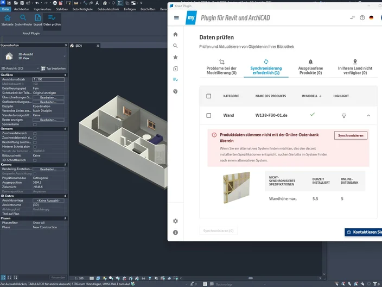This screenshot has height=287, width=382.
Task: Open the Ingenieurbau ribbon tab
Action: click(42, 9)
